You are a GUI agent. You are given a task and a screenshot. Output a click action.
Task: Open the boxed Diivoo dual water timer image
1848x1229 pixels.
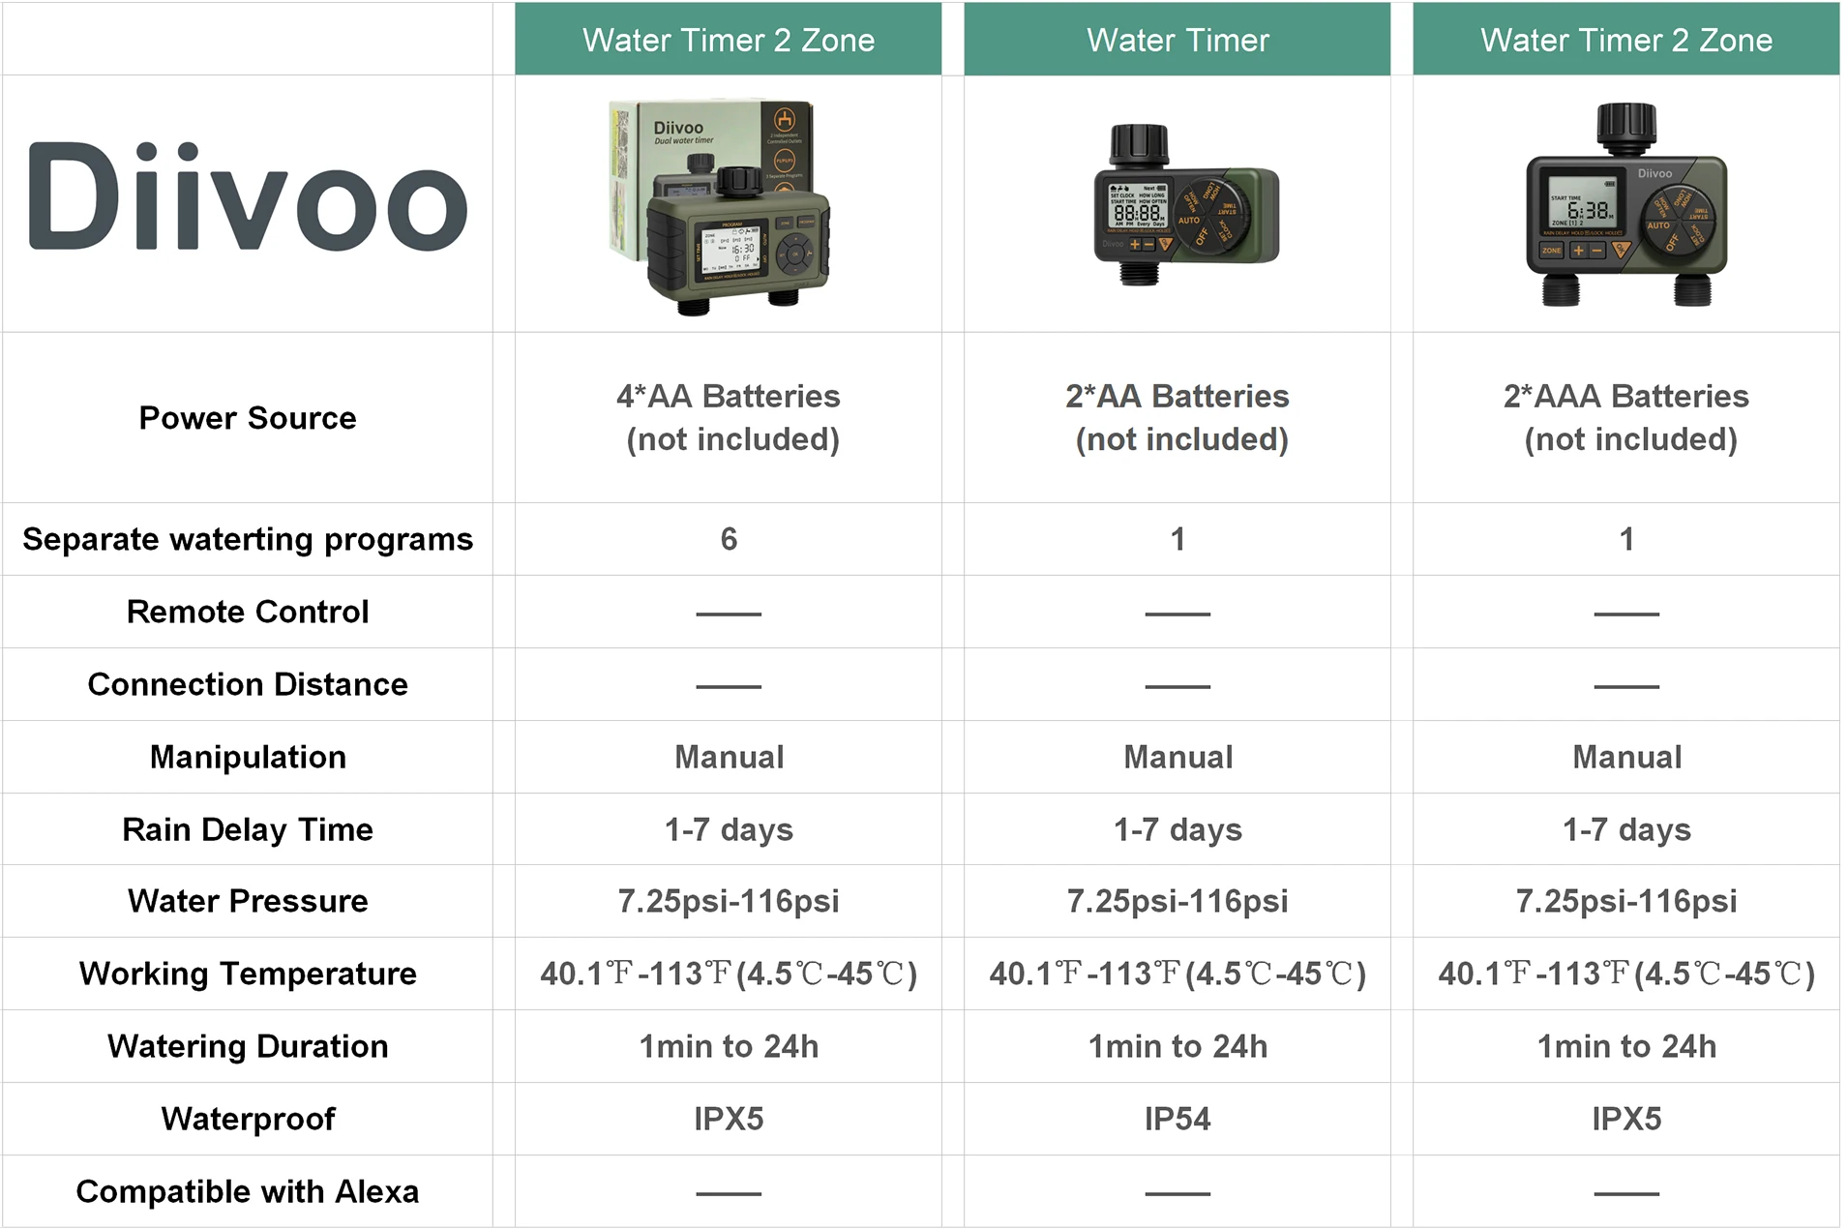click(720, 206)
